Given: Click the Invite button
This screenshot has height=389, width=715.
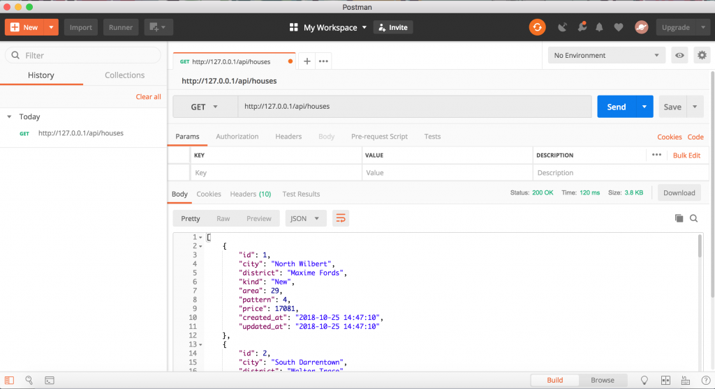Looking at the screenshot, I should click(x=393, y=27).
